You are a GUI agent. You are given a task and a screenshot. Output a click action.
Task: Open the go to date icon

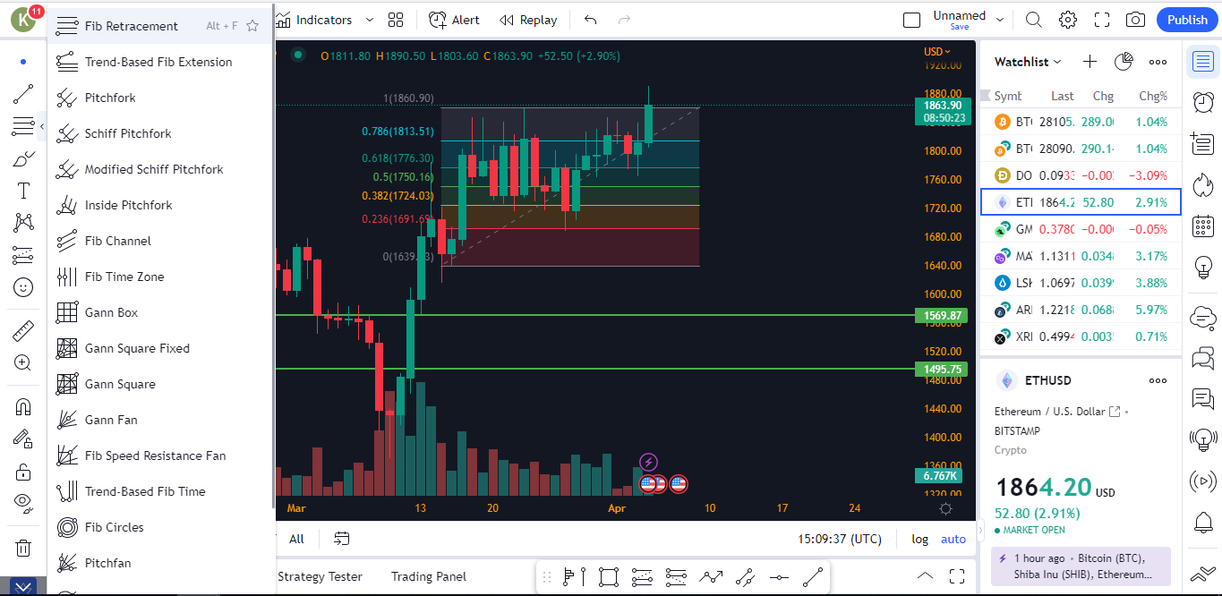point(341,539)
